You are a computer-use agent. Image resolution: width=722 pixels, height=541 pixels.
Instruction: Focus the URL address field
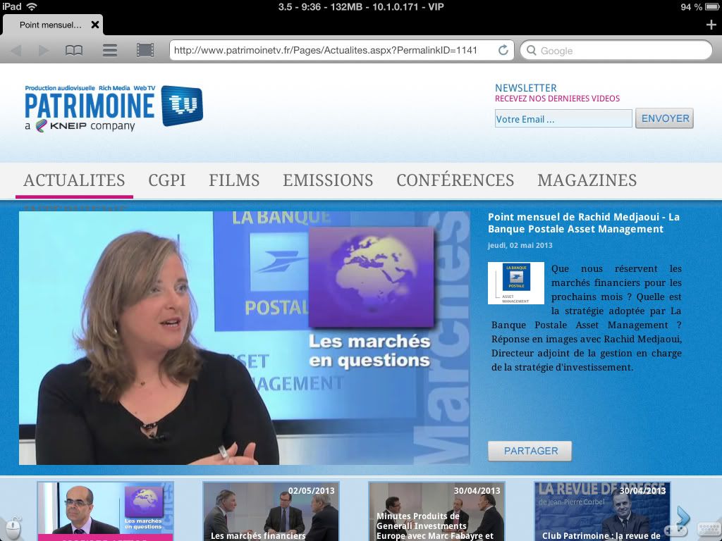(x=333, y=50)
